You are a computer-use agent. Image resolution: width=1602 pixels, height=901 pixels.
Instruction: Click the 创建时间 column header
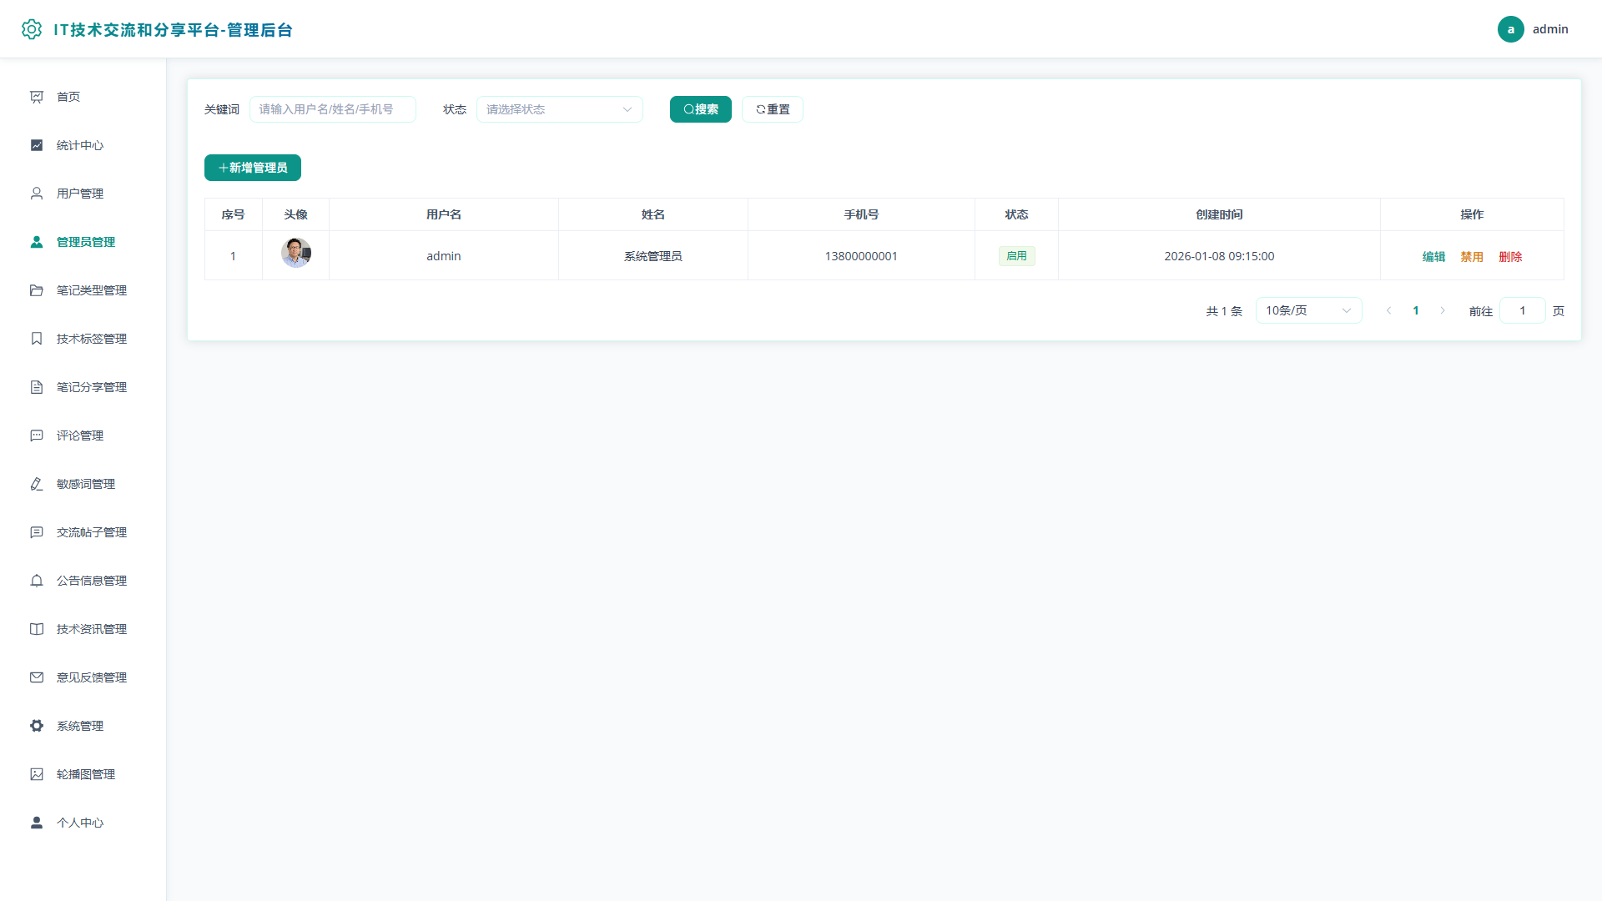[1219, 214]
